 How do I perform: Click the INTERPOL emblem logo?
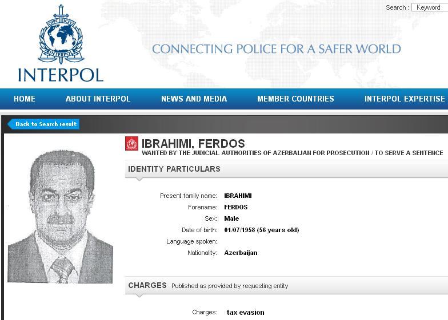coord(61,34)
